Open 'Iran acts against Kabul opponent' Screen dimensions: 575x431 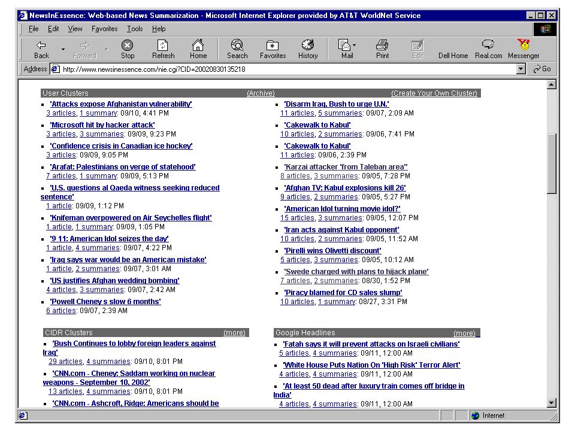click(x=341, y=229)
